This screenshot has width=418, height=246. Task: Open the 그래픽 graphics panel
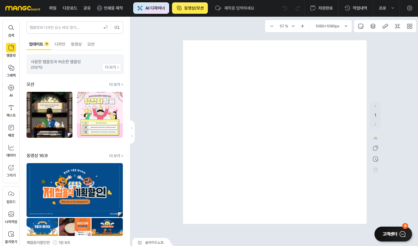click(11, 71)
